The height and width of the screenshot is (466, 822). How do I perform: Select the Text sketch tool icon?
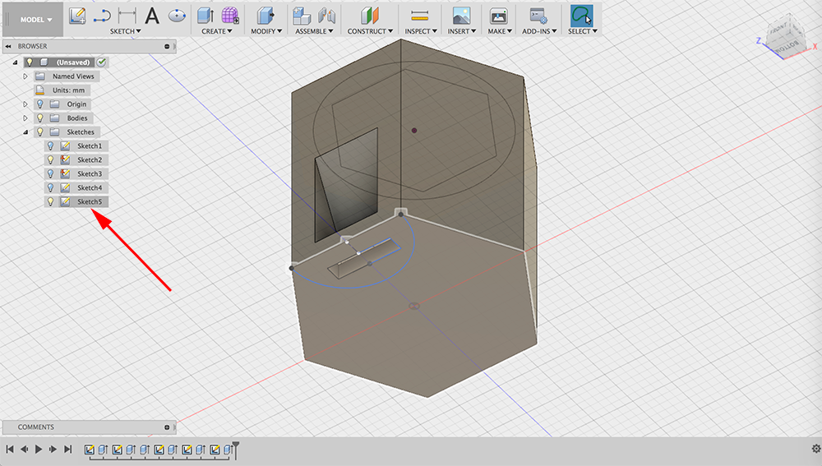pyautogui.click(x=152, y=16)
